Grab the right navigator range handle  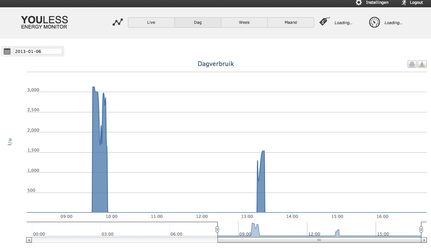coord(421,229)
